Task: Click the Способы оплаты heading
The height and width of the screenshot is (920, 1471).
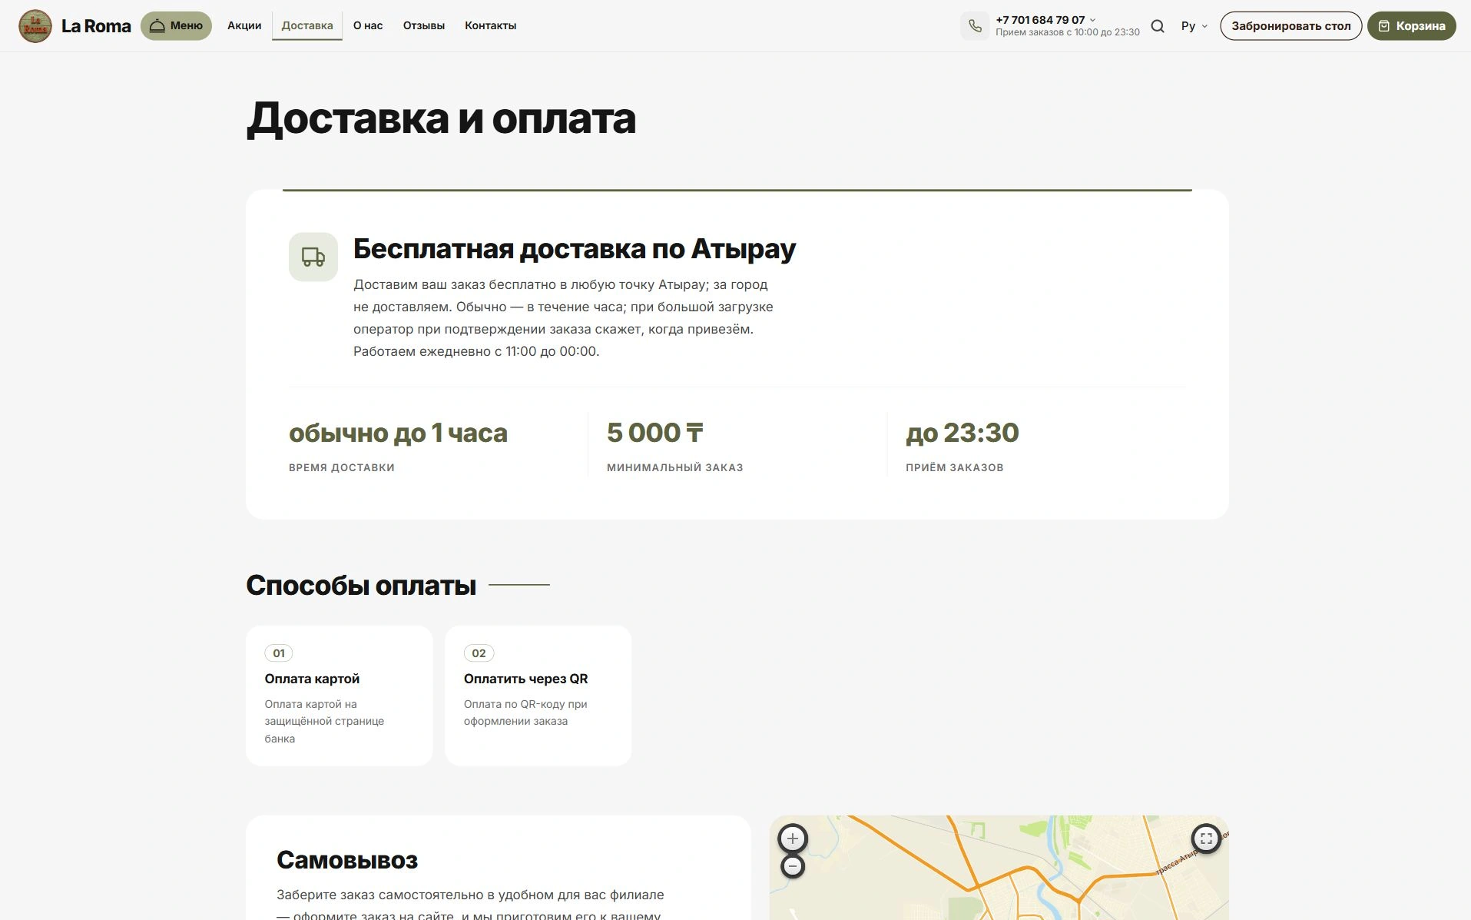Action: coord(361,586)
